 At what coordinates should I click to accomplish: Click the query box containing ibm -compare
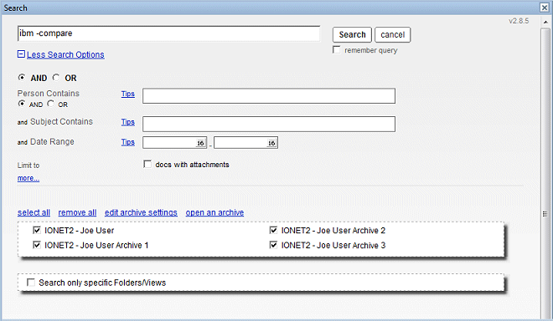[x=168, y=33]
